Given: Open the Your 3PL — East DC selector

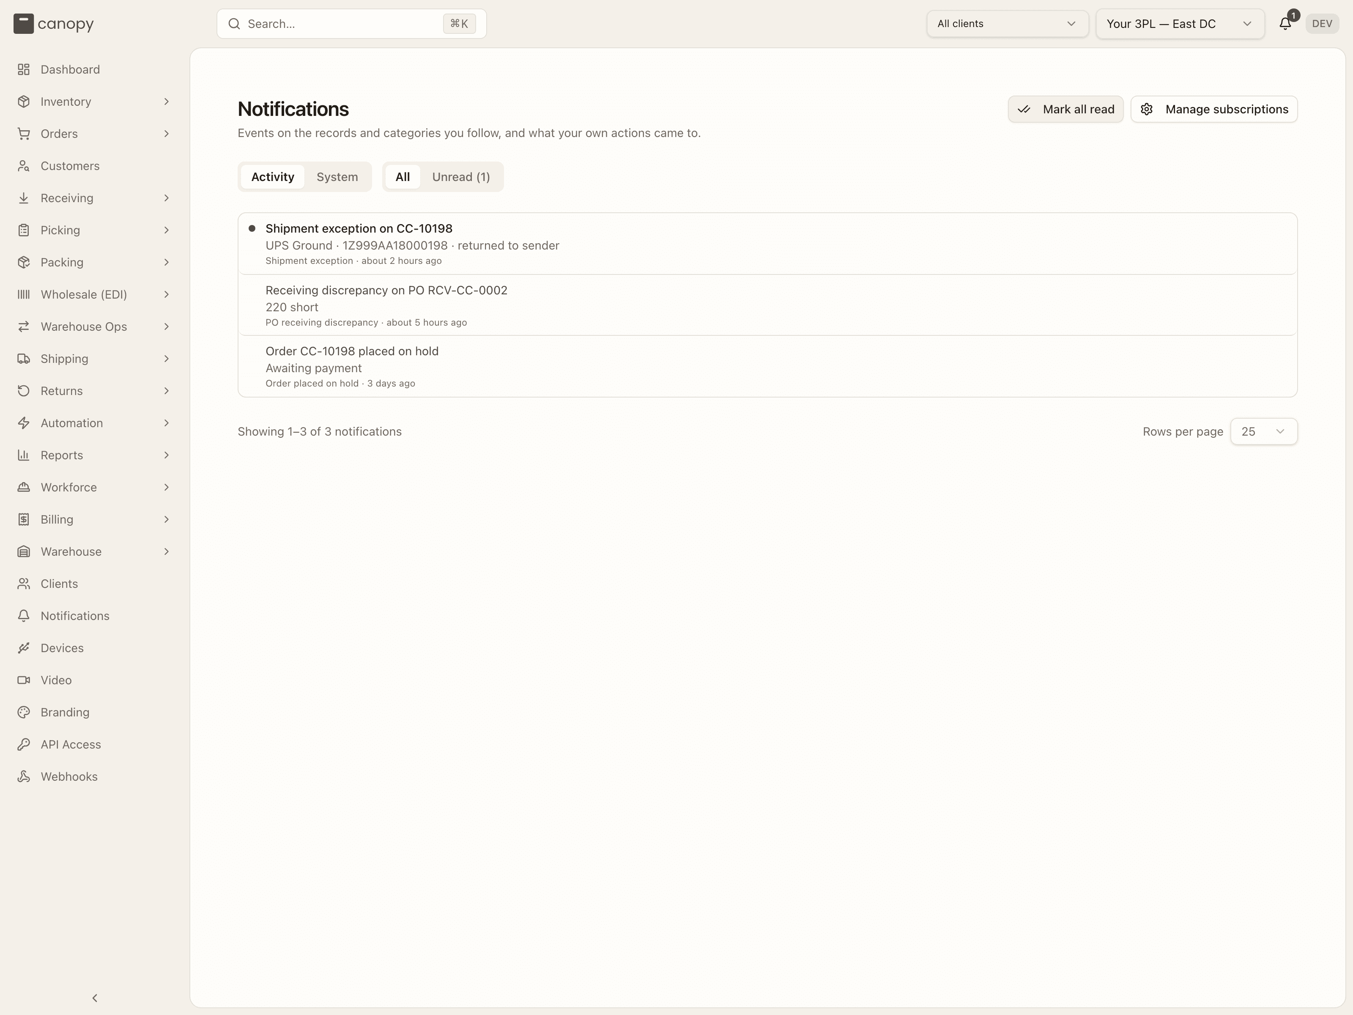Looking at the screenshot, I should click(1180, 24).
